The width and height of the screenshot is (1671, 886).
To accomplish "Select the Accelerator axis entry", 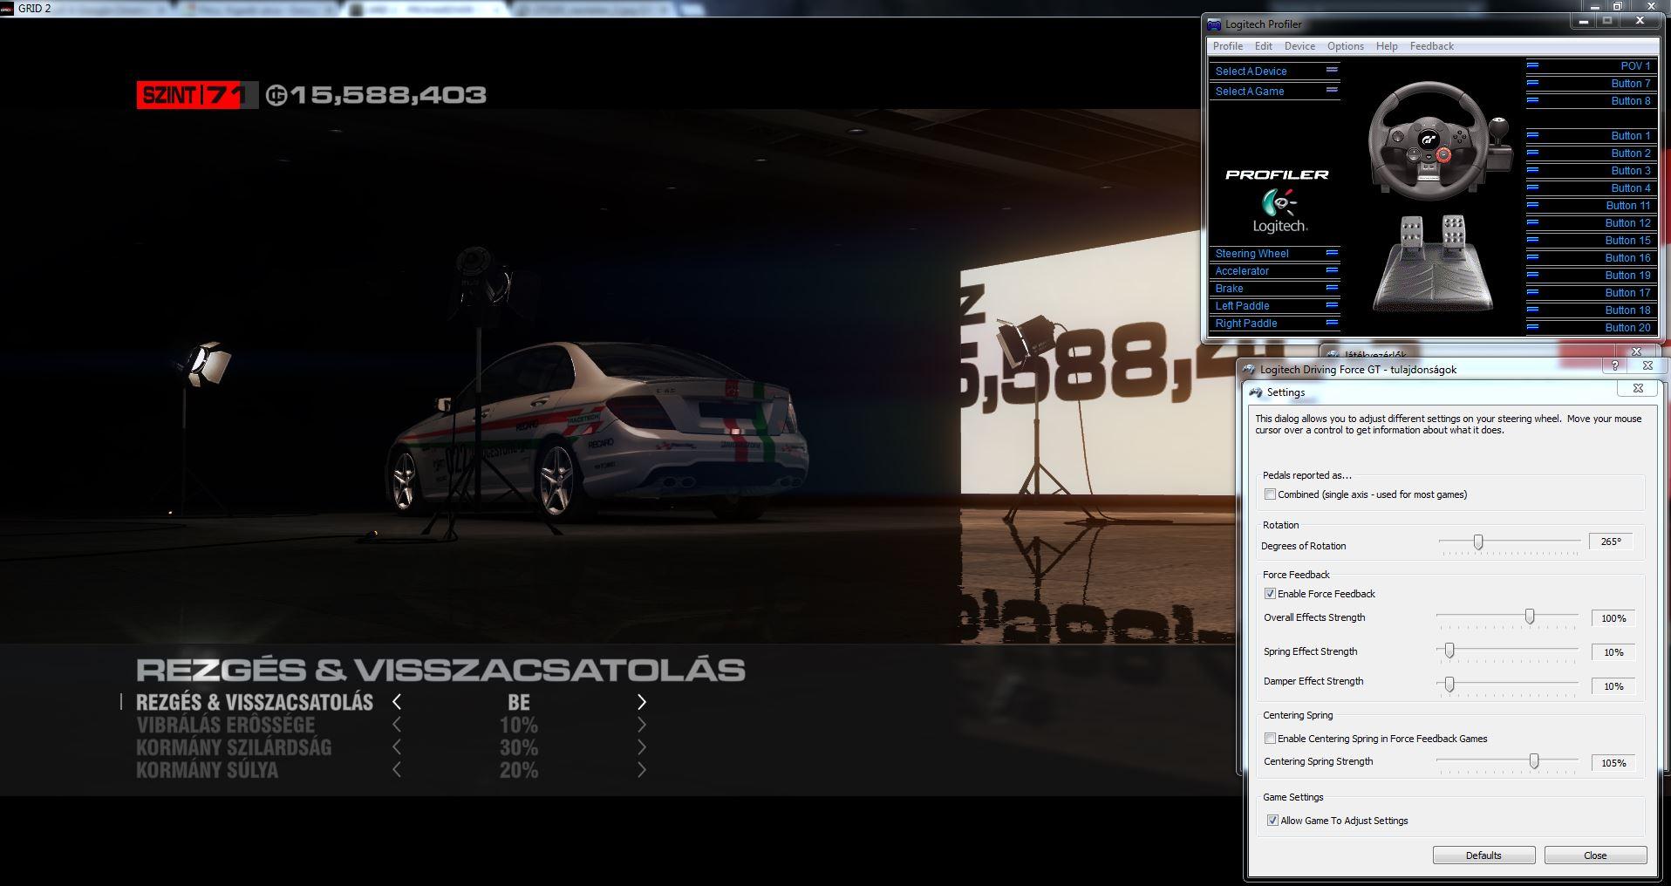I will tap(1275, 271).
